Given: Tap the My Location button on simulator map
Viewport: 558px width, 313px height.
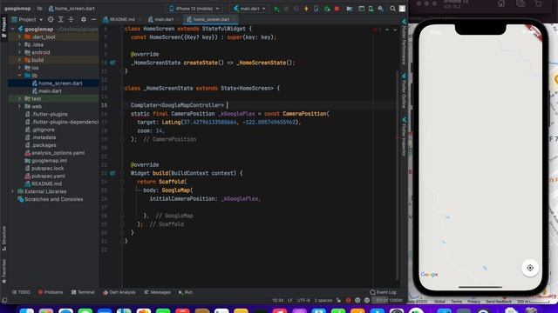Looking at the screenshot, I should pos(530,268).
